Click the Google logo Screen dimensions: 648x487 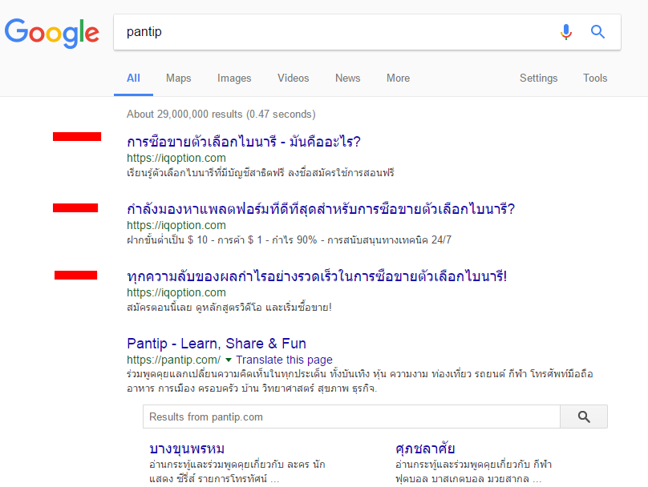point(51,33)
